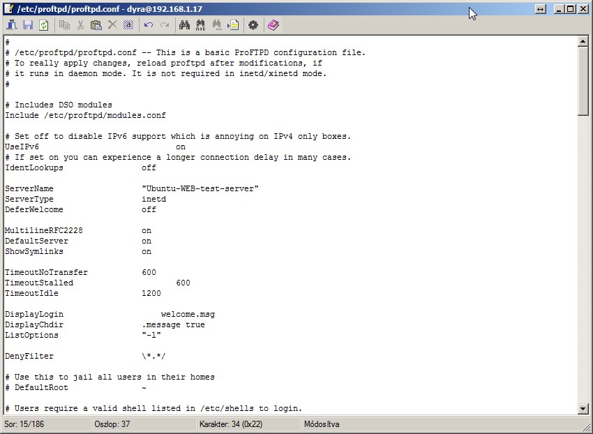Click the "Karakter: 34 (0x22)" status entry
The width and height of the screenshot is (593, 434).
(x=231, y=424)
